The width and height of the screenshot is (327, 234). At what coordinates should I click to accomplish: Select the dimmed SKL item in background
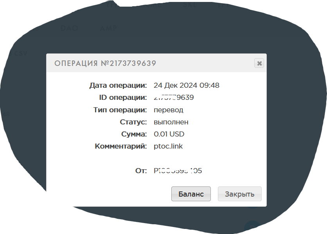click(190, 5)
